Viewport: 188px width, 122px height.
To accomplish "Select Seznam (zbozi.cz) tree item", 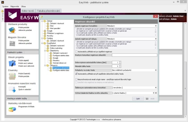I will [x=60, y=63].
